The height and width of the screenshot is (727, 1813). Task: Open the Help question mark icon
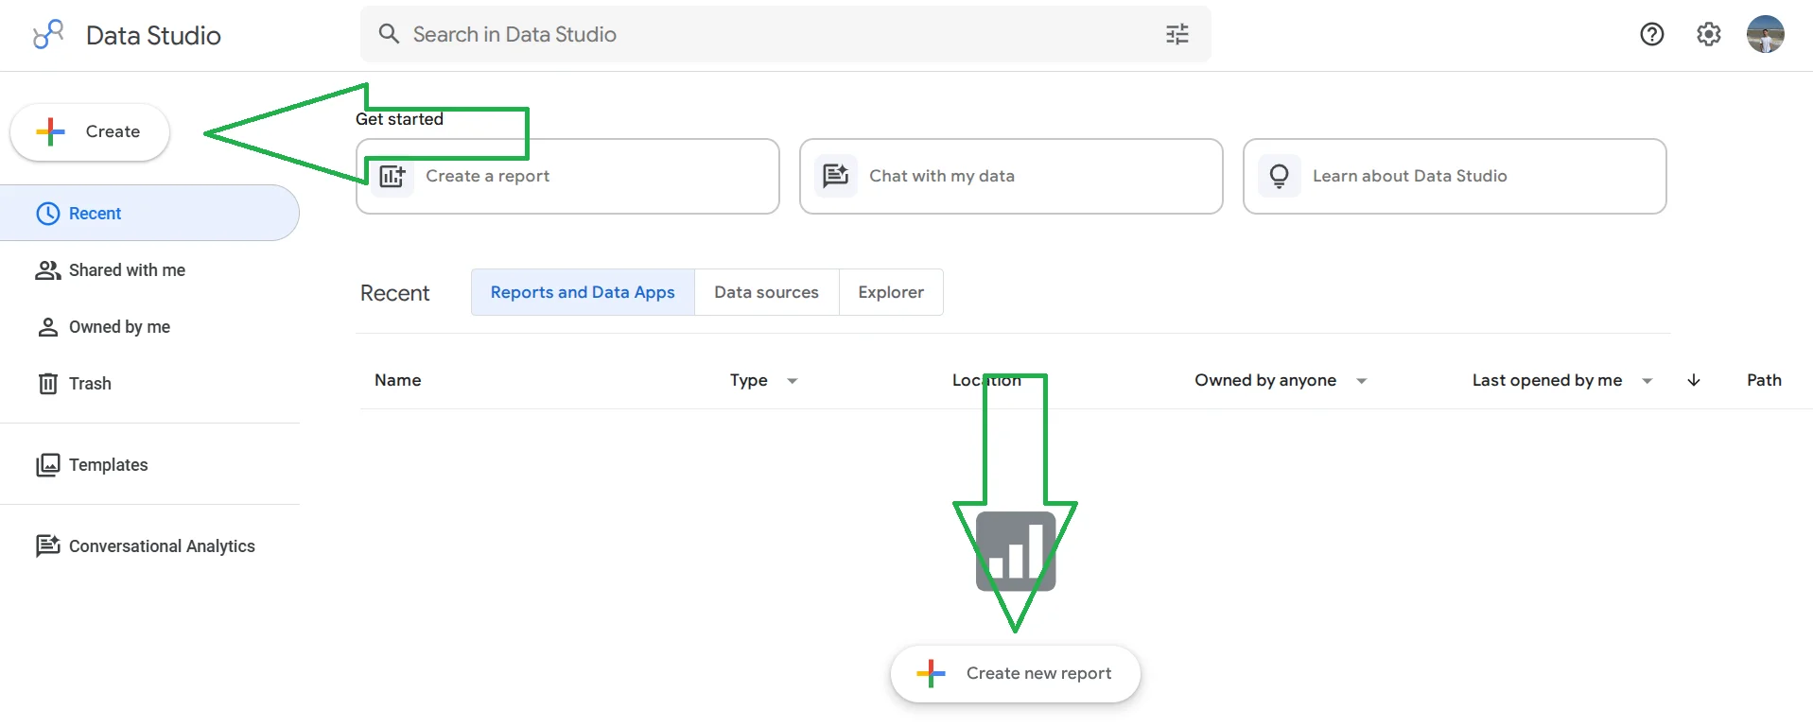pos(1652,34)
